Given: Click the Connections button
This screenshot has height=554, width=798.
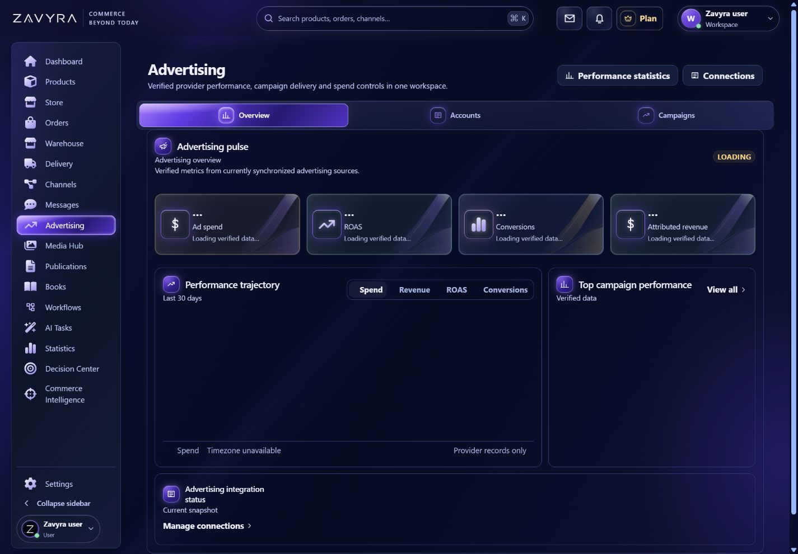Looking at the screenshot, I should coord(722,76).
